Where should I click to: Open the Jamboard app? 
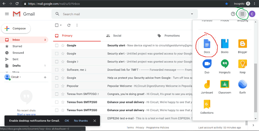[207, 87]
